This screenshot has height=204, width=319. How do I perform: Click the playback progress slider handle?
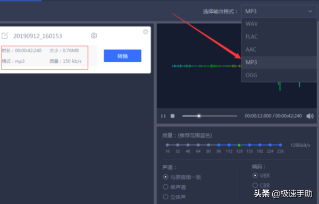[x=199, y=116]
